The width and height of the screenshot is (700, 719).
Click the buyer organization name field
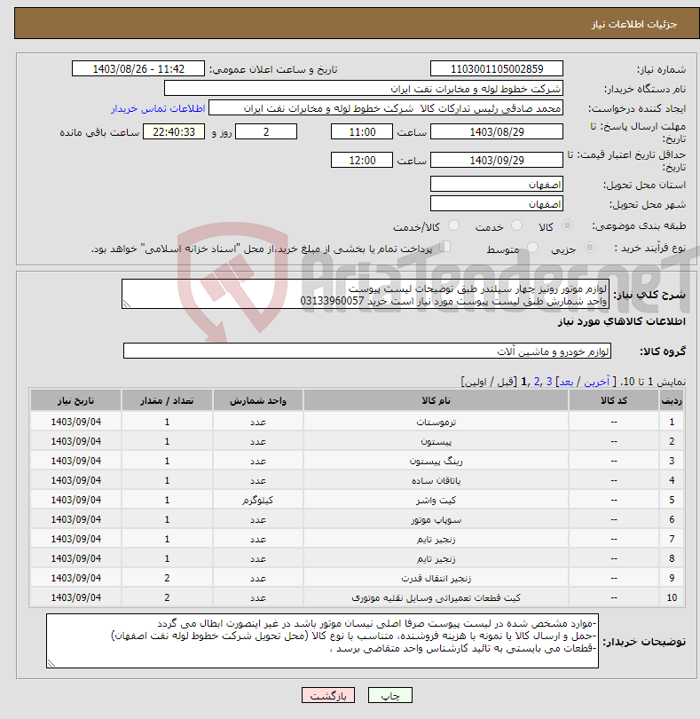coord(364,89)
